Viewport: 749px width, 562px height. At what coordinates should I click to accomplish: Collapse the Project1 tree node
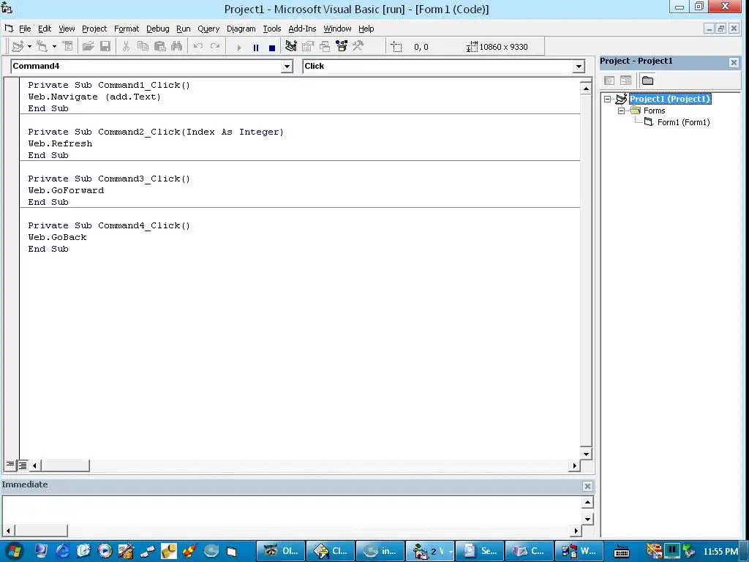(608, 99)
